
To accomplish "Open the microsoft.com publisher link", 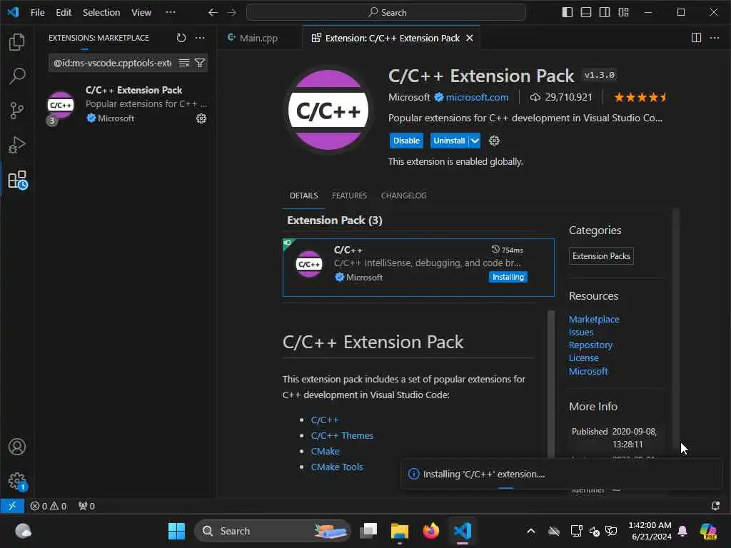I will 477,97.
